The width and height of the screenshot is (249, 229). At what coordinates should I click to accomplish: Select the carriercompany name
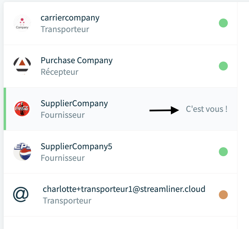point(70,18)
